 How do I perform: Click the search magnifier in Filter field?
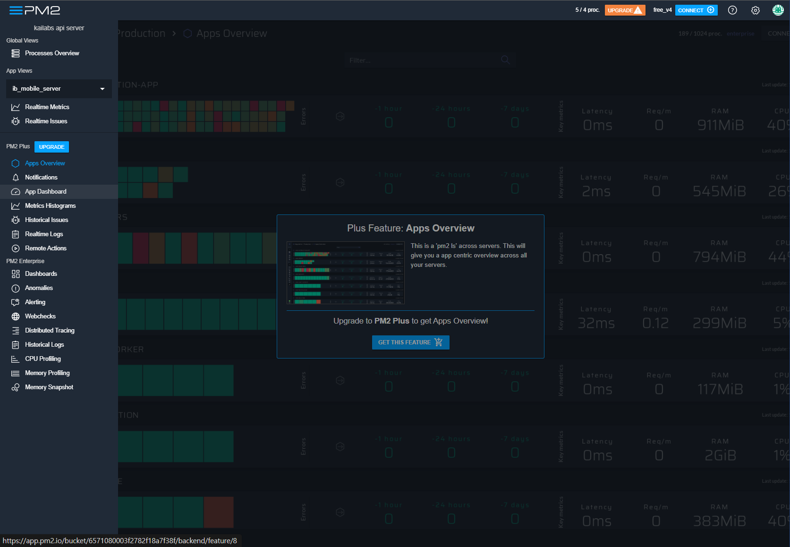[x=505, y=60]
